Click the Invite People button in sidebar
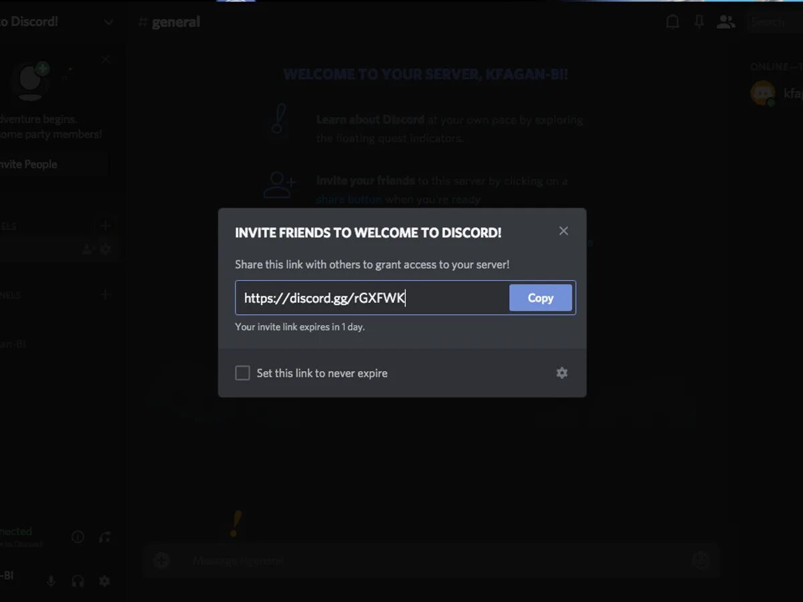 click(x=52, y=164)
